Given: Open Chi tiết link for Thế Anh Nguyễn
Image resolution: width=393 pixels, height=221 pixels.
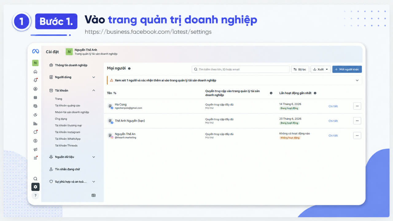Looking at the screenshot, I should tap(333, 121).
